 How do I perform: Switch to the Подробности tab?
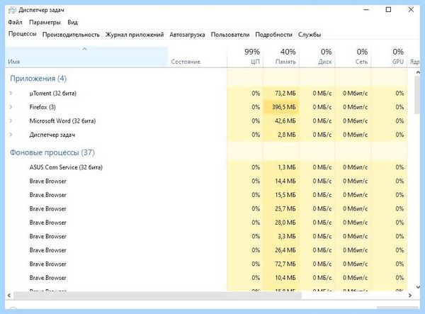click(x=273, y=35)
